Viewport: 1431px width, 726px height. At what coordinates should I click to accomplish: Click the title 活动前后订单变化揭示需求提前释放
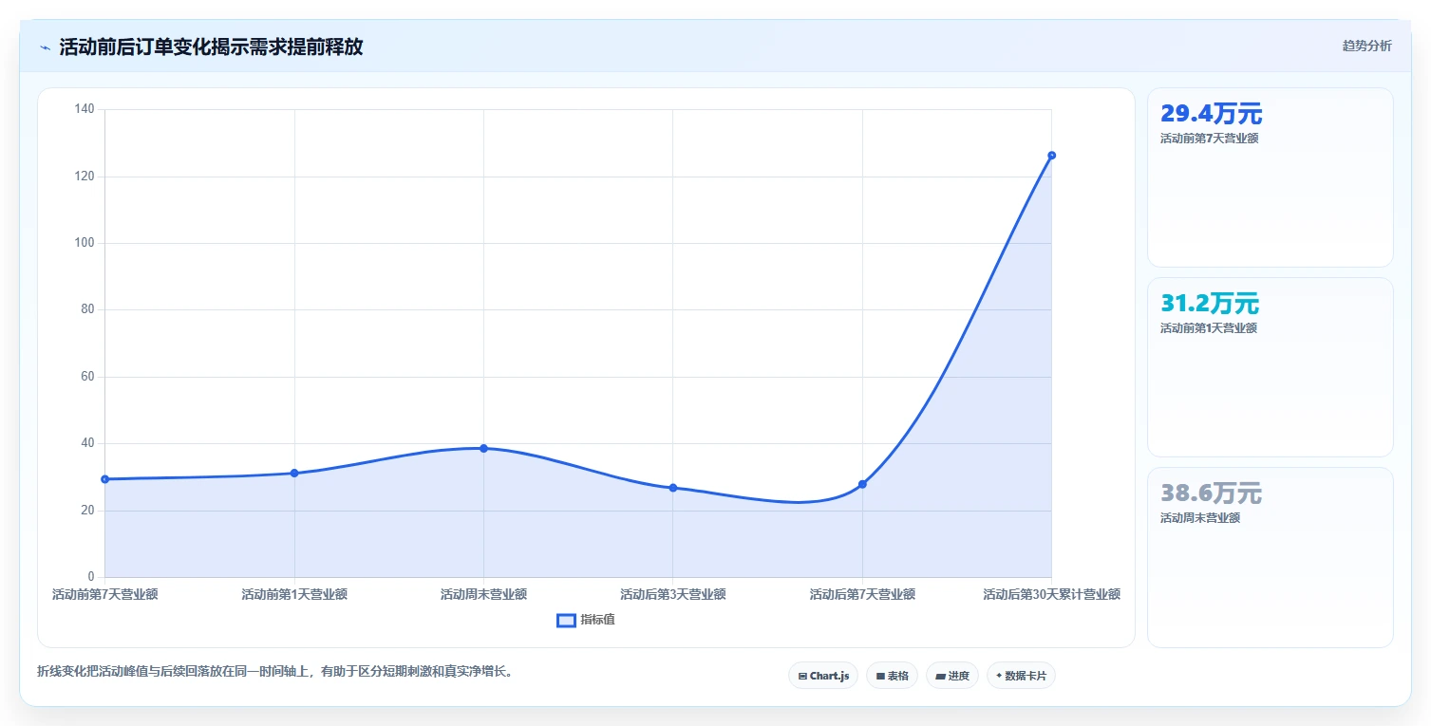[x=211, y=47]
